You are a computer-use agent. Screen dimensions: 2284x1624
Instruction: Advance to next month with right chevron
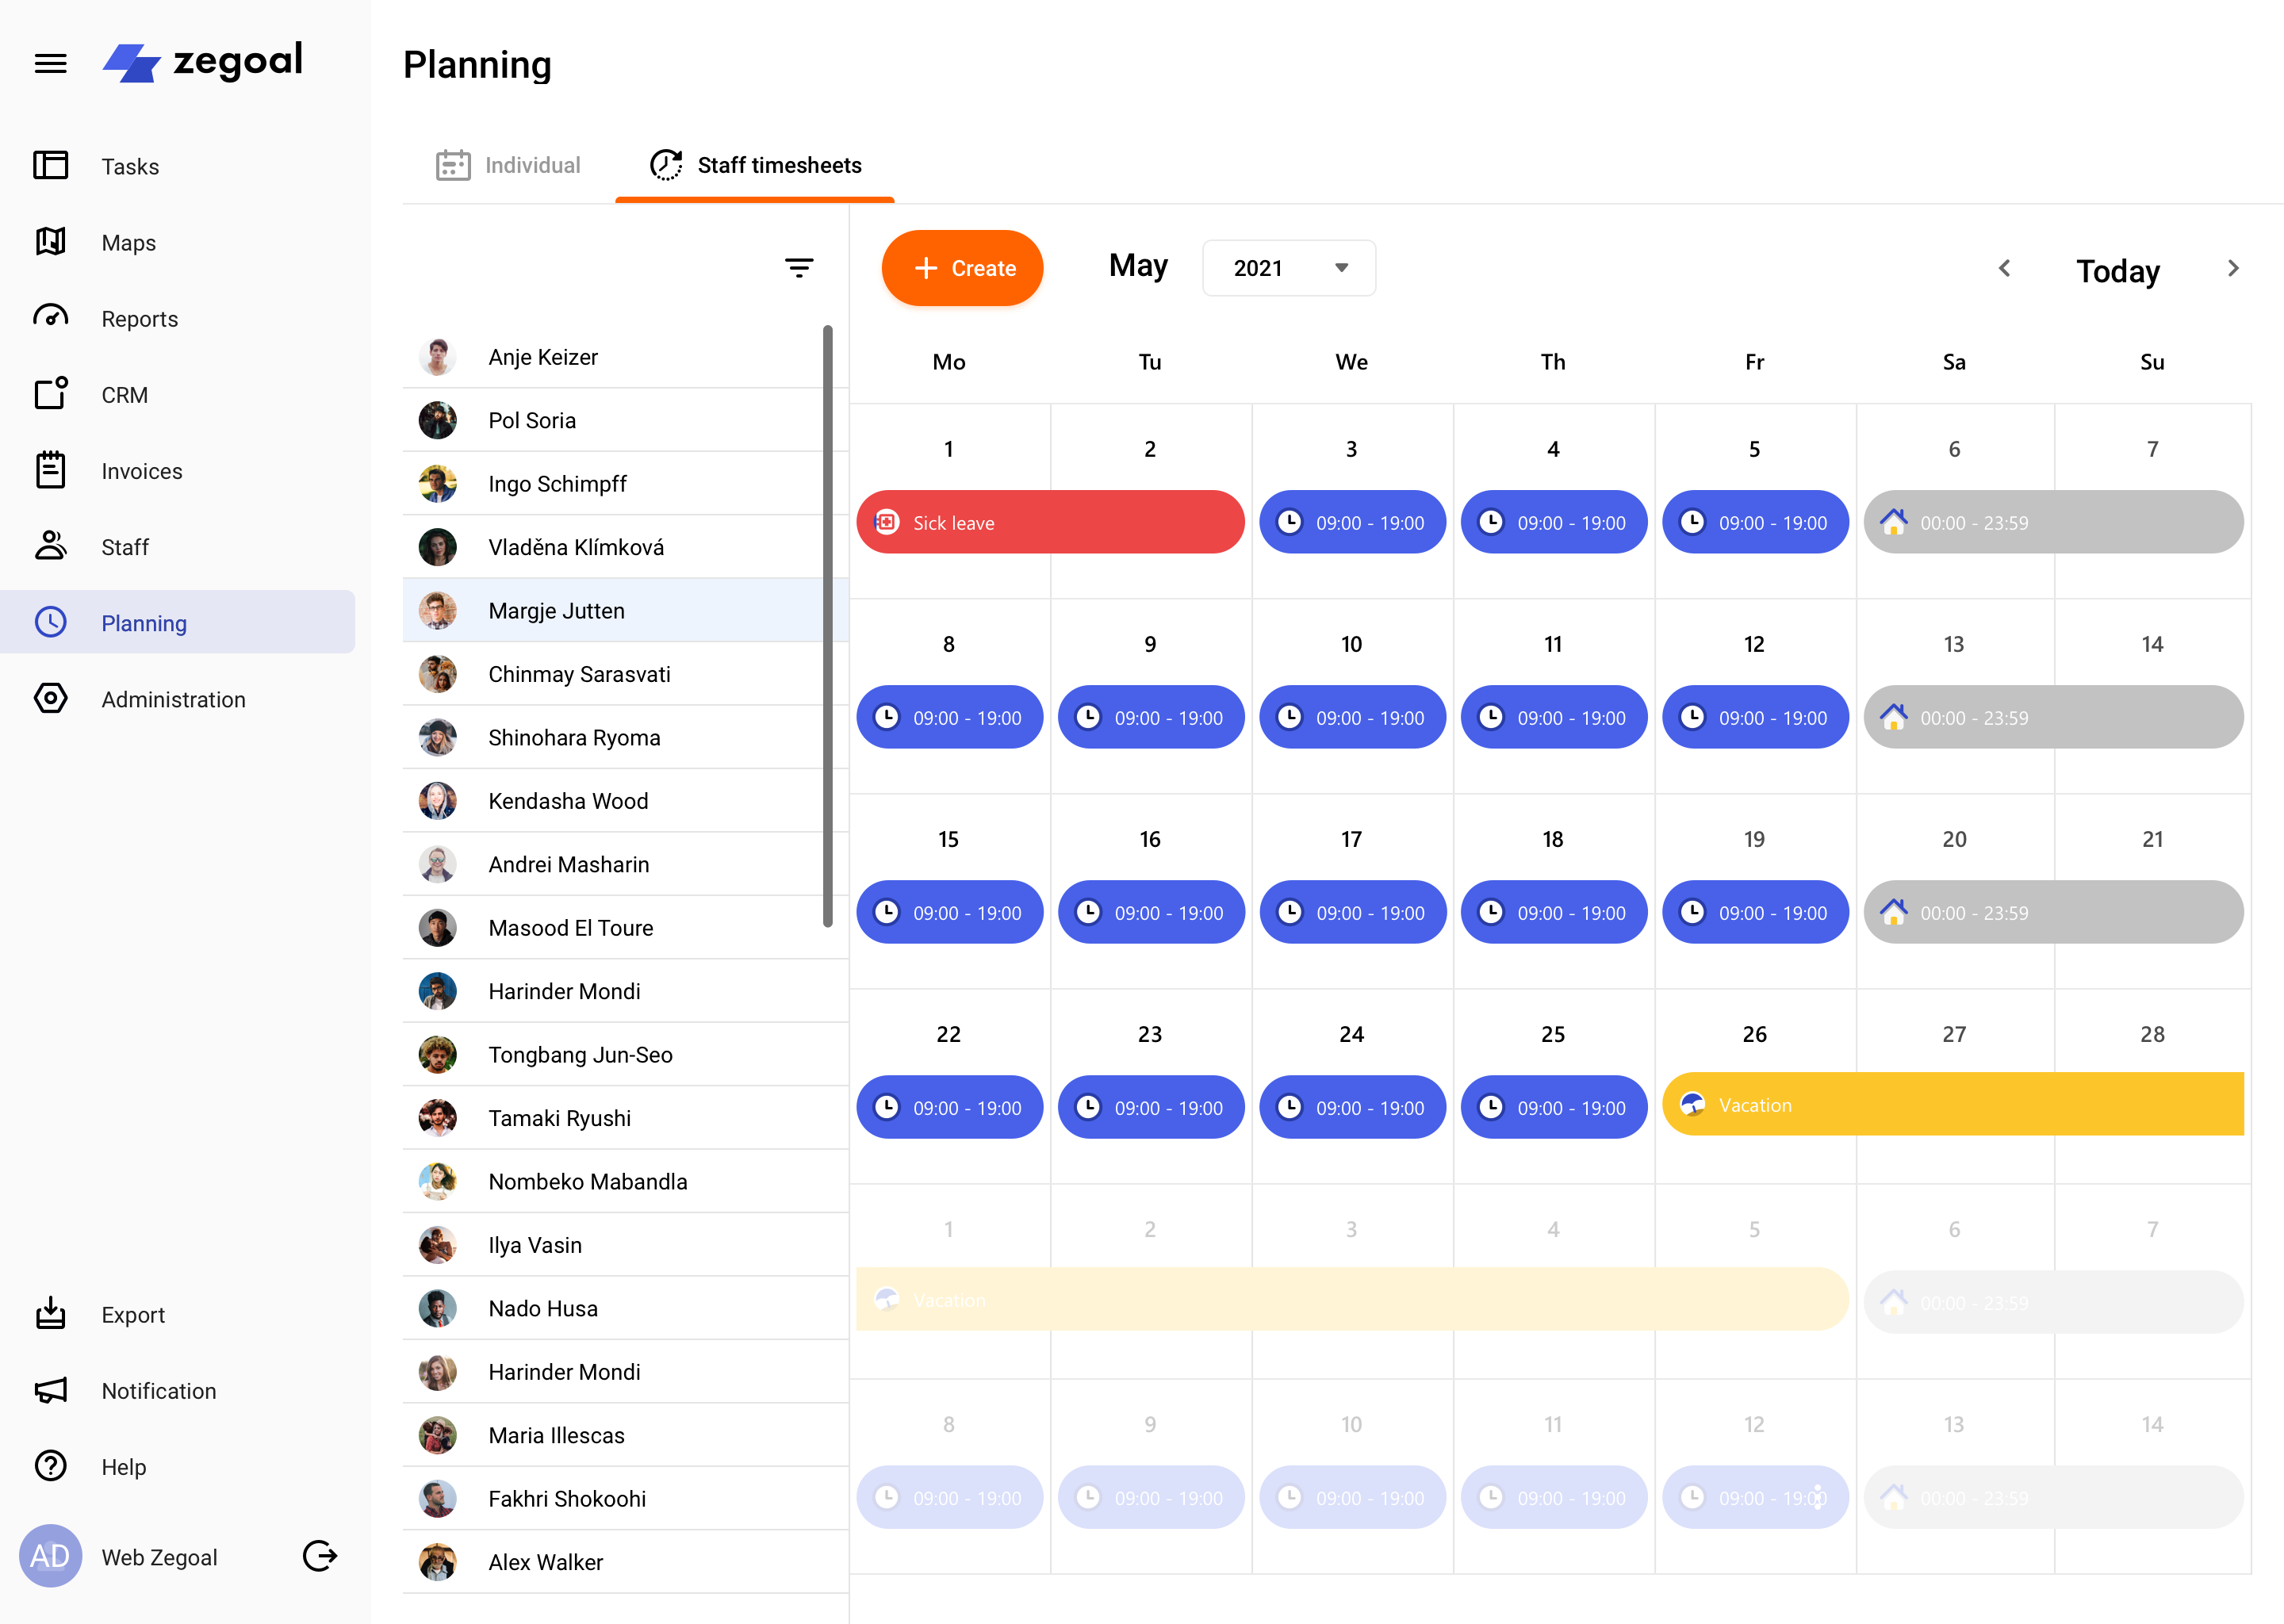pyautogui.click(x=2233, y=268)
